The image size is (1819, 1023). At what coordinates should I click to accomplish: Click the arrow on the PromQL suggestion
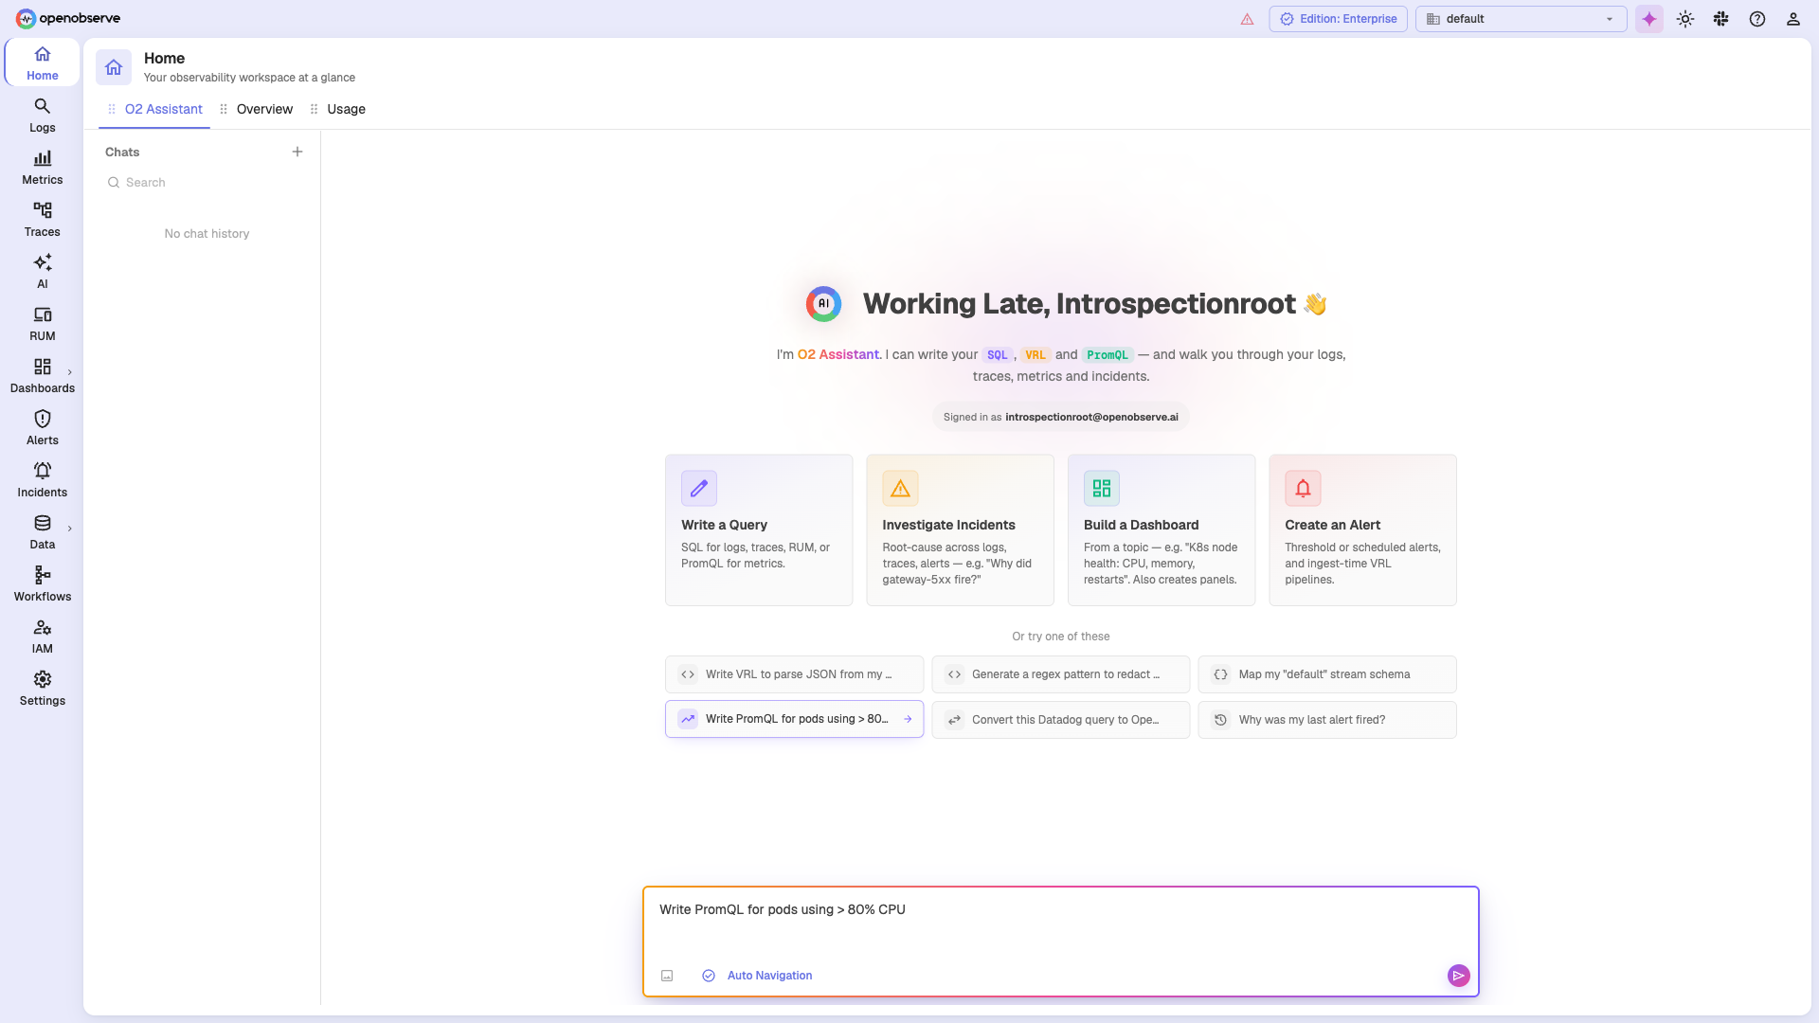tap(908, 720)
